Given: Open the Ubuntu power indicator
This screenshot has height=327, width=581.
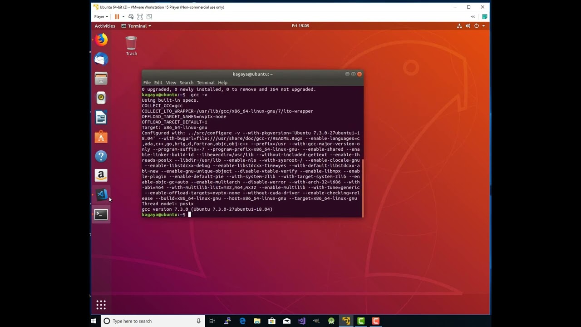Looking at the screenshot, I should [477, 26].
